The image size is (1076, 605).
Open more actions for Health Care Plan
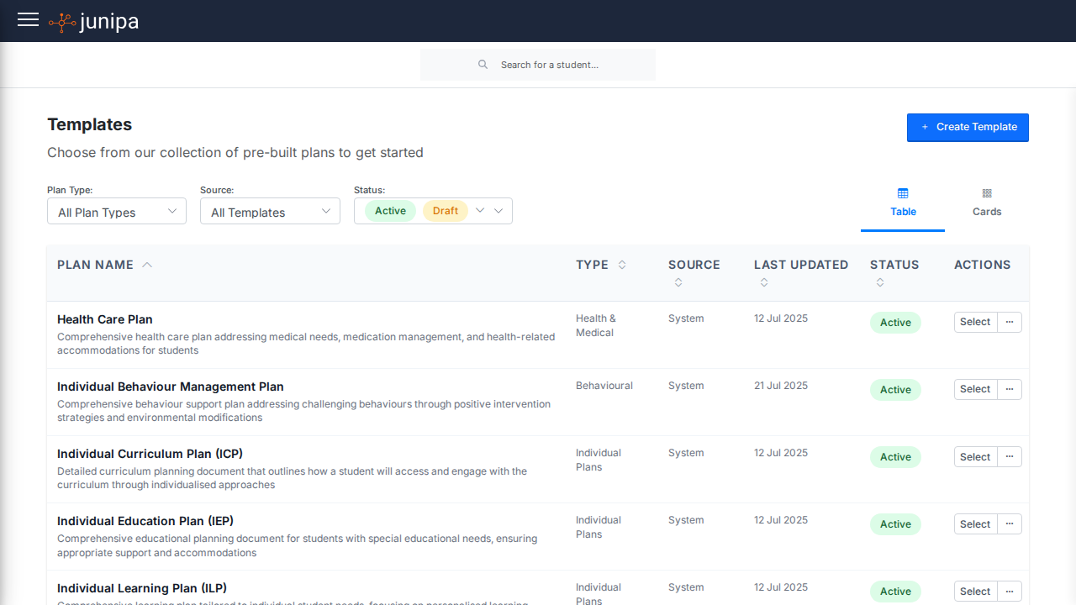(x=1009, y=322)
